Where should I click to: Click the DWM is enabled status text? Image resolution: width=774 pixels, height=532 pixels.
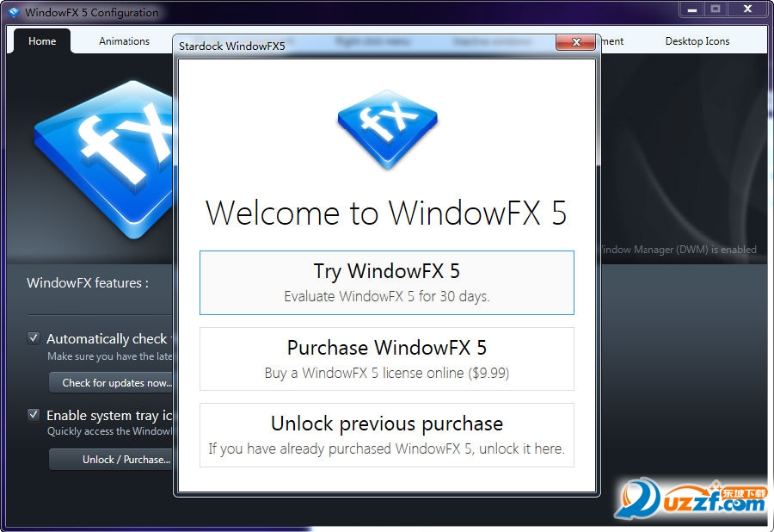tap(678, 250)
